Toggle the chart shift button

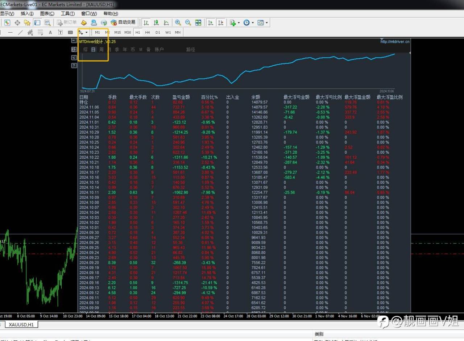[x=220, y=22]
